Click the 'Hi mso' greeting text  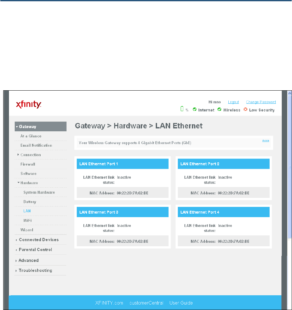click(215, 102)
